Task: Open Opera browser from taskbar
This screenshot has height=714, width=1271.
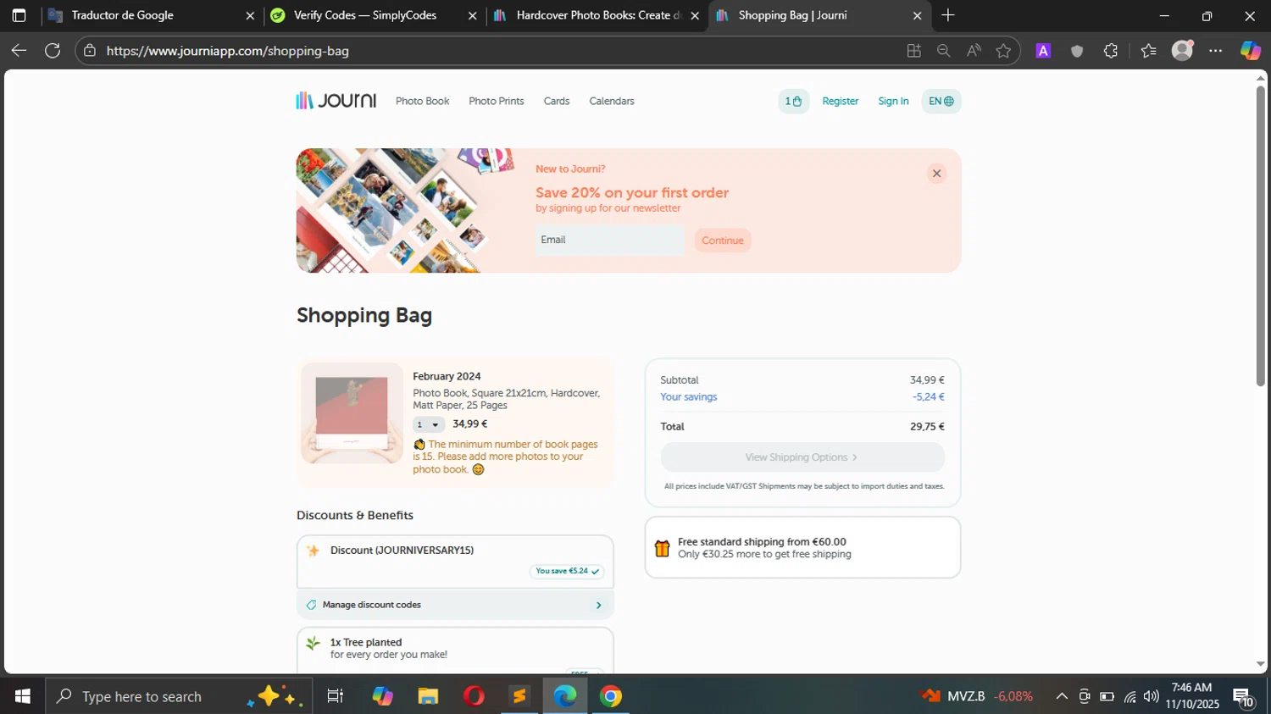Action: (474, 696)
